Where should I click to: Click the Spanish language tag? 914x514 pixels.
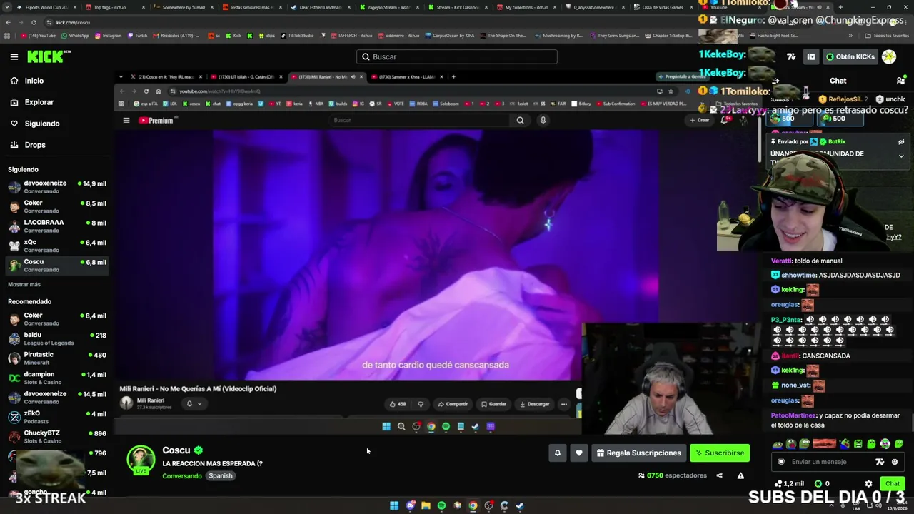[221, 476]
